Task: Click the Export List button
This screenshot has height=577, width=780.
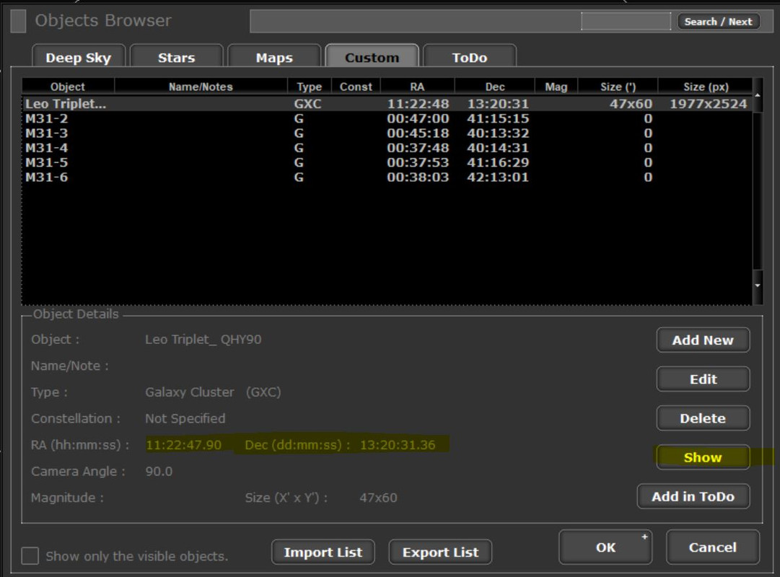Action: (440, 552)
